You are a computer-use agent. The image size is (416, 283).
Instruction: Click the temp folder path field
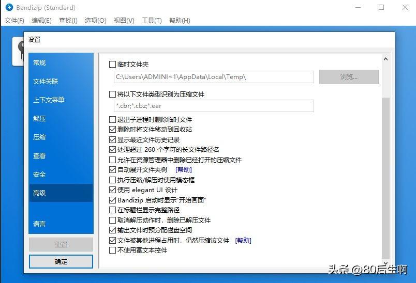coord(214,77)
